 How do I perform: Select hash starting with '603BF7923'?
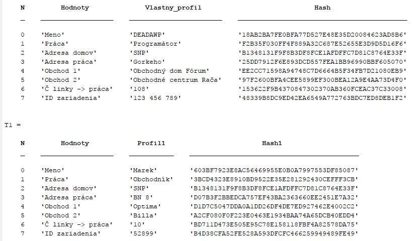point(274,170)
